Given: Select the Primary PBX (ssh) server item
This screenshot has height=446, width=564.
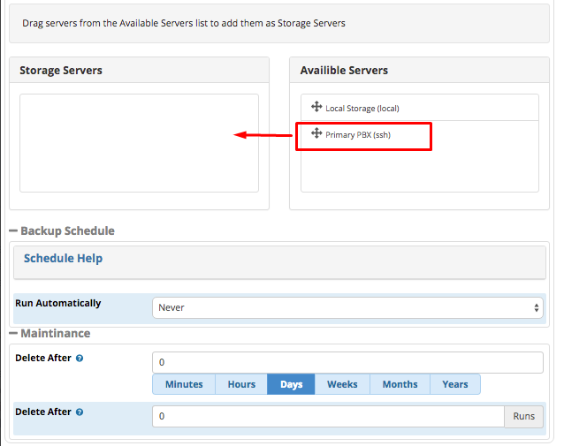Looking at the screenshot, I should point(420,134).
